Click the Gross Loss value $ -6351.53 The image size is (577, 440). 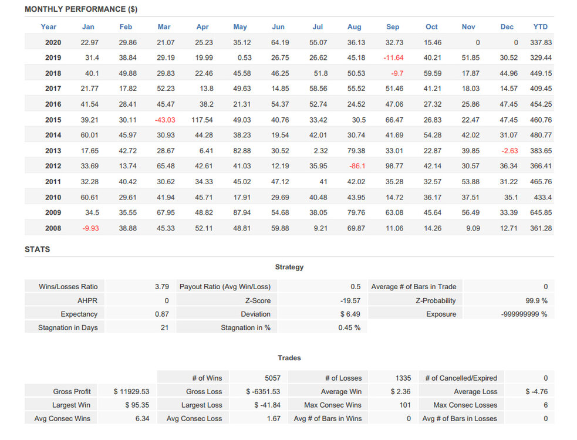click(263, 392)
